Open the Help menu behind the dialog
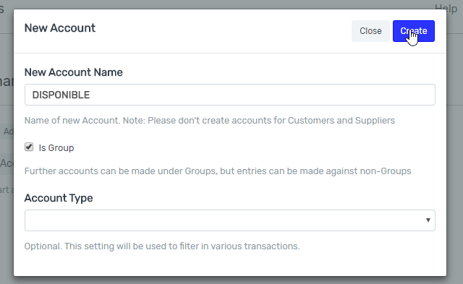The height and width of the screenshot is (284, 463). coord(446,8)
